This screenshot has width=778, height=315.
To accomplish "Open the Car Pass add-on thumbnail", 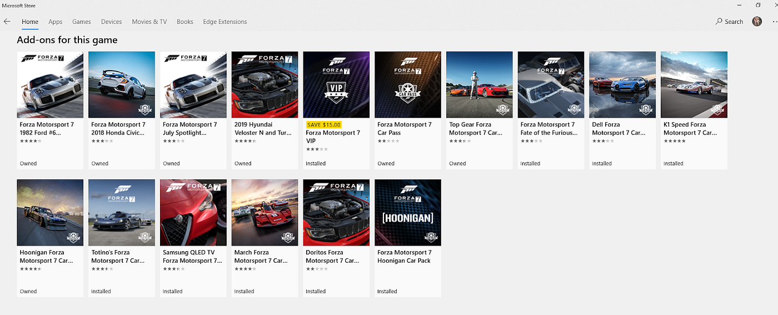I will (x=408, y=84).
